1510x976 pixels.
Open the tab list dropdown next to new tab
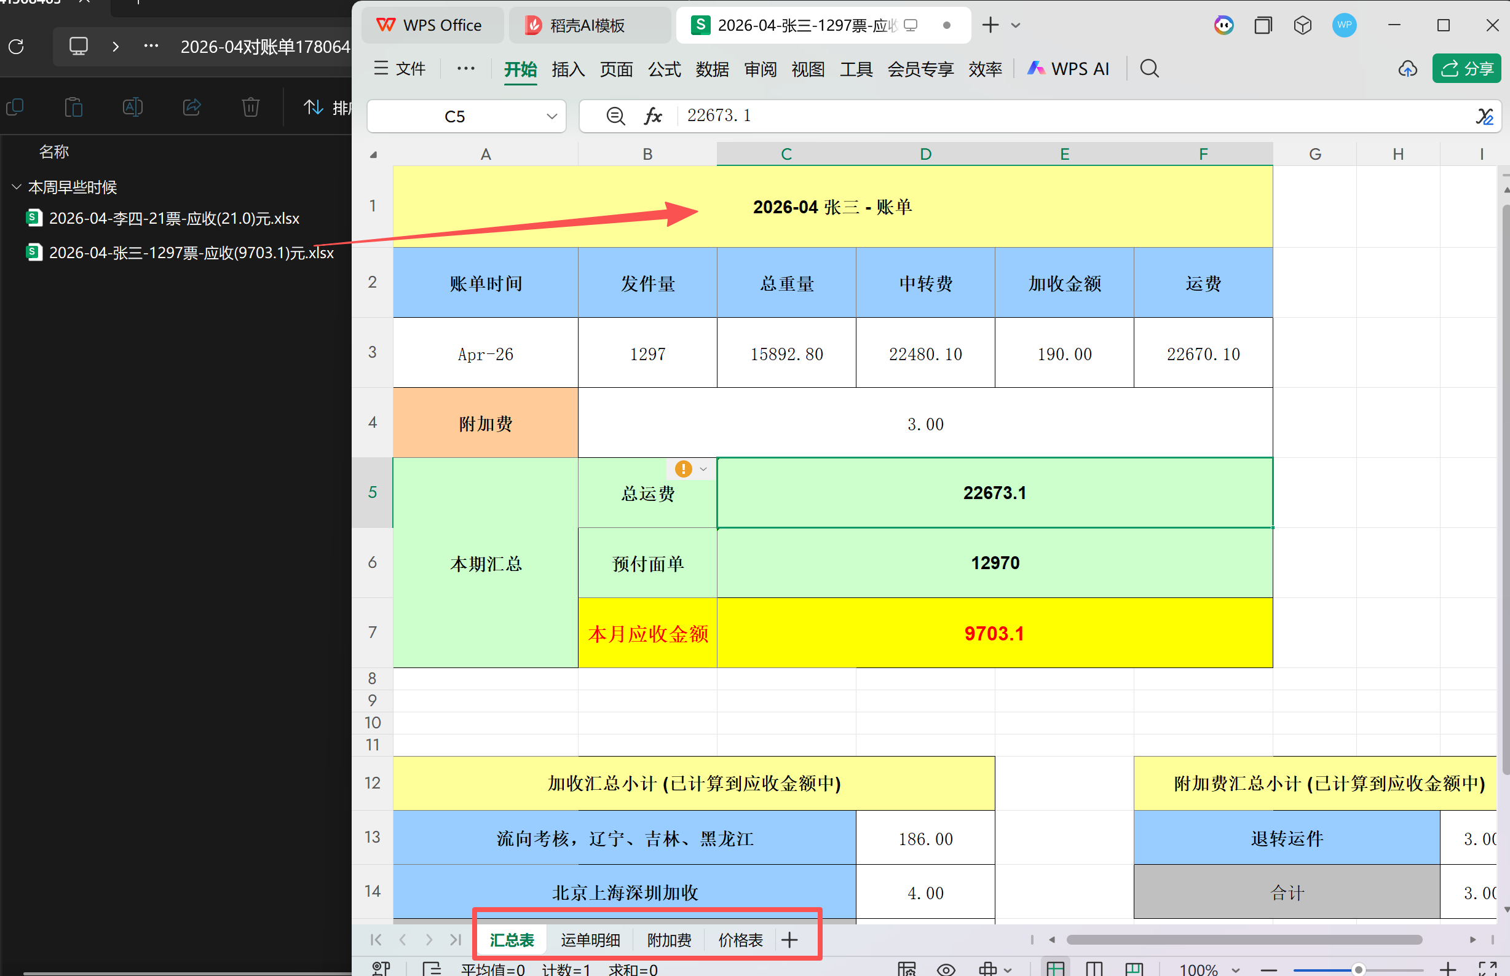(1016, 25)
